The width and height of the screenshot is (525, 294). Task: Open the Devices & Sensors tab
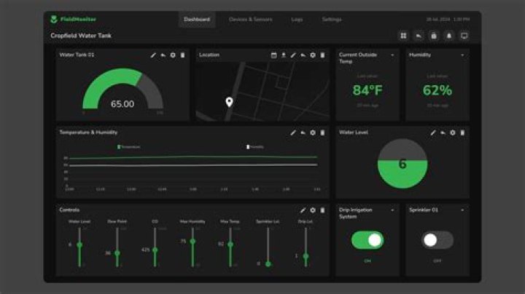click(250, 20)
